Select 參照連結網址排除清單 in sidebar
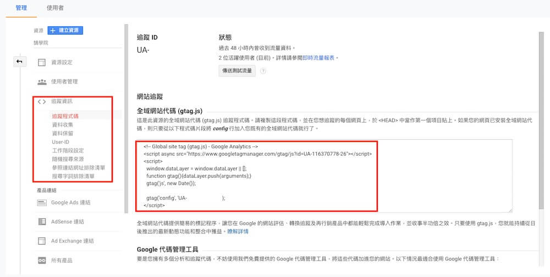Screen dimensions: 550x277 [x=79, y=167]
